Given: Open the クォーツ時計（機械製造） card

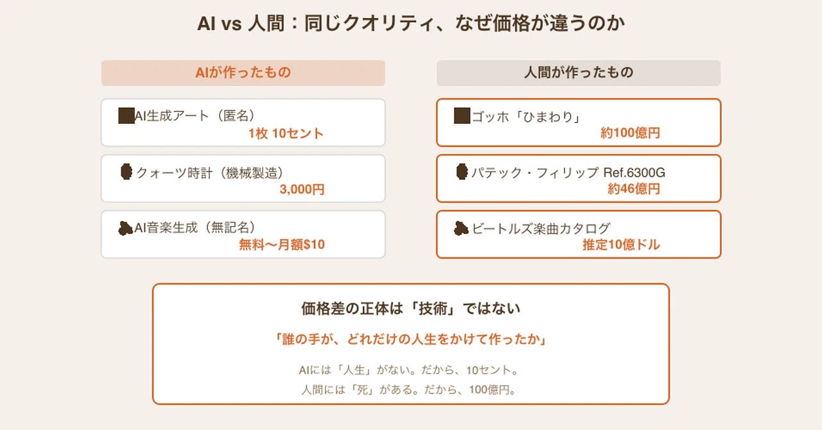Looking at the screenshot, I should (x=243, y=178).
